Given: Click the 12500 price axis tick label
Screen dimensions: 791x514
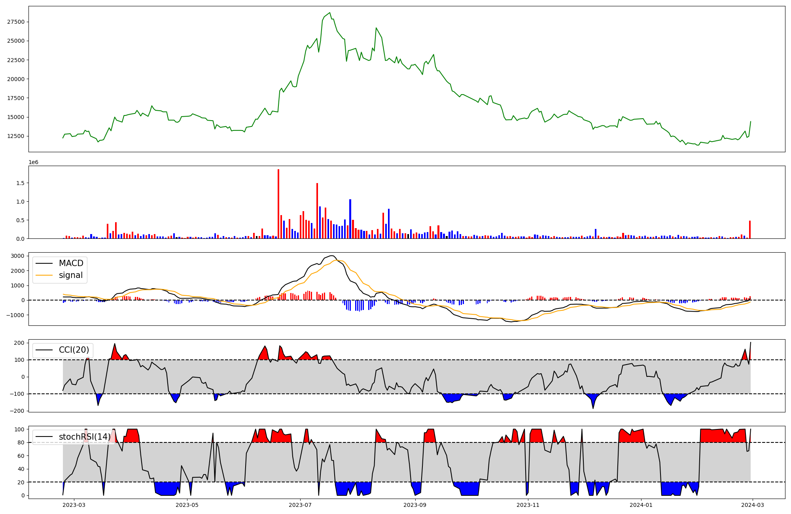Looking at the screenshot, I should [16, 136].
